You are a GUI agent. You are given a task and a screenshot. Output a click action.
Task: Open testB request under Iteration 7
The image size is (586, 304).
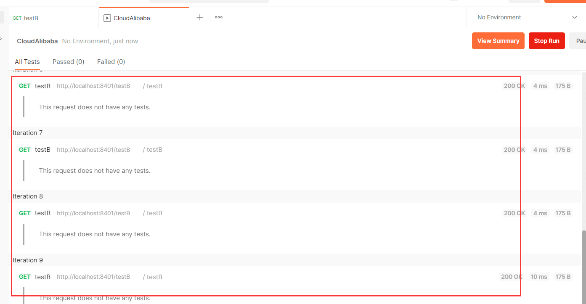click(x=42, y=150)
